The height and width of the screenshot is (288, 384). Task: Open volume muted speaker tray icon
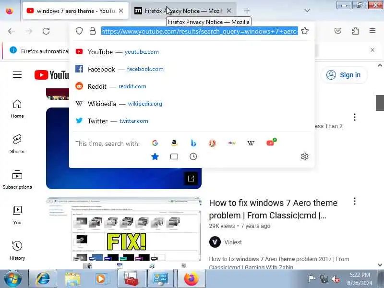coord(335,279)
